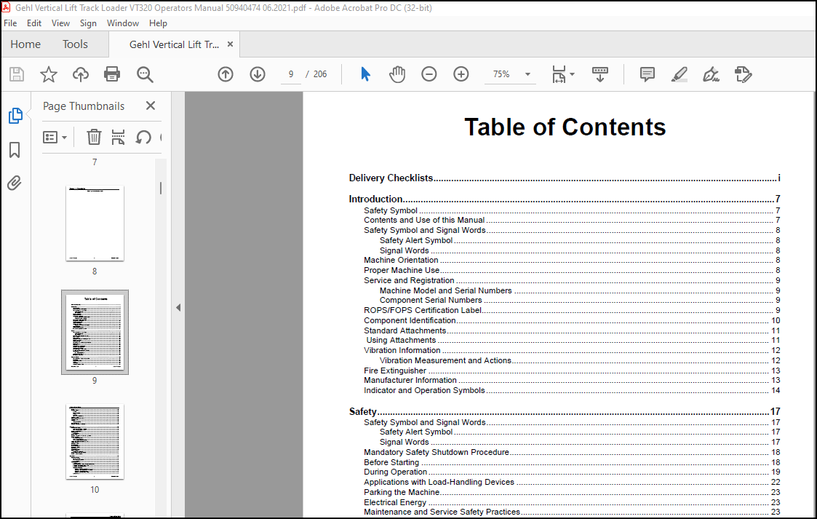Collapse the navigation pane arrow

(178, 307)
